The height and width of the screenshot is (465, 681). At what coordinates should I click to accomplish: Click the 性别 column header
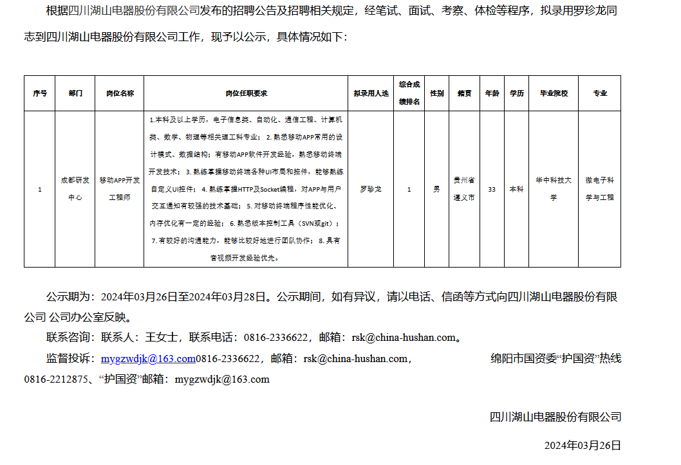coord(437,93)
